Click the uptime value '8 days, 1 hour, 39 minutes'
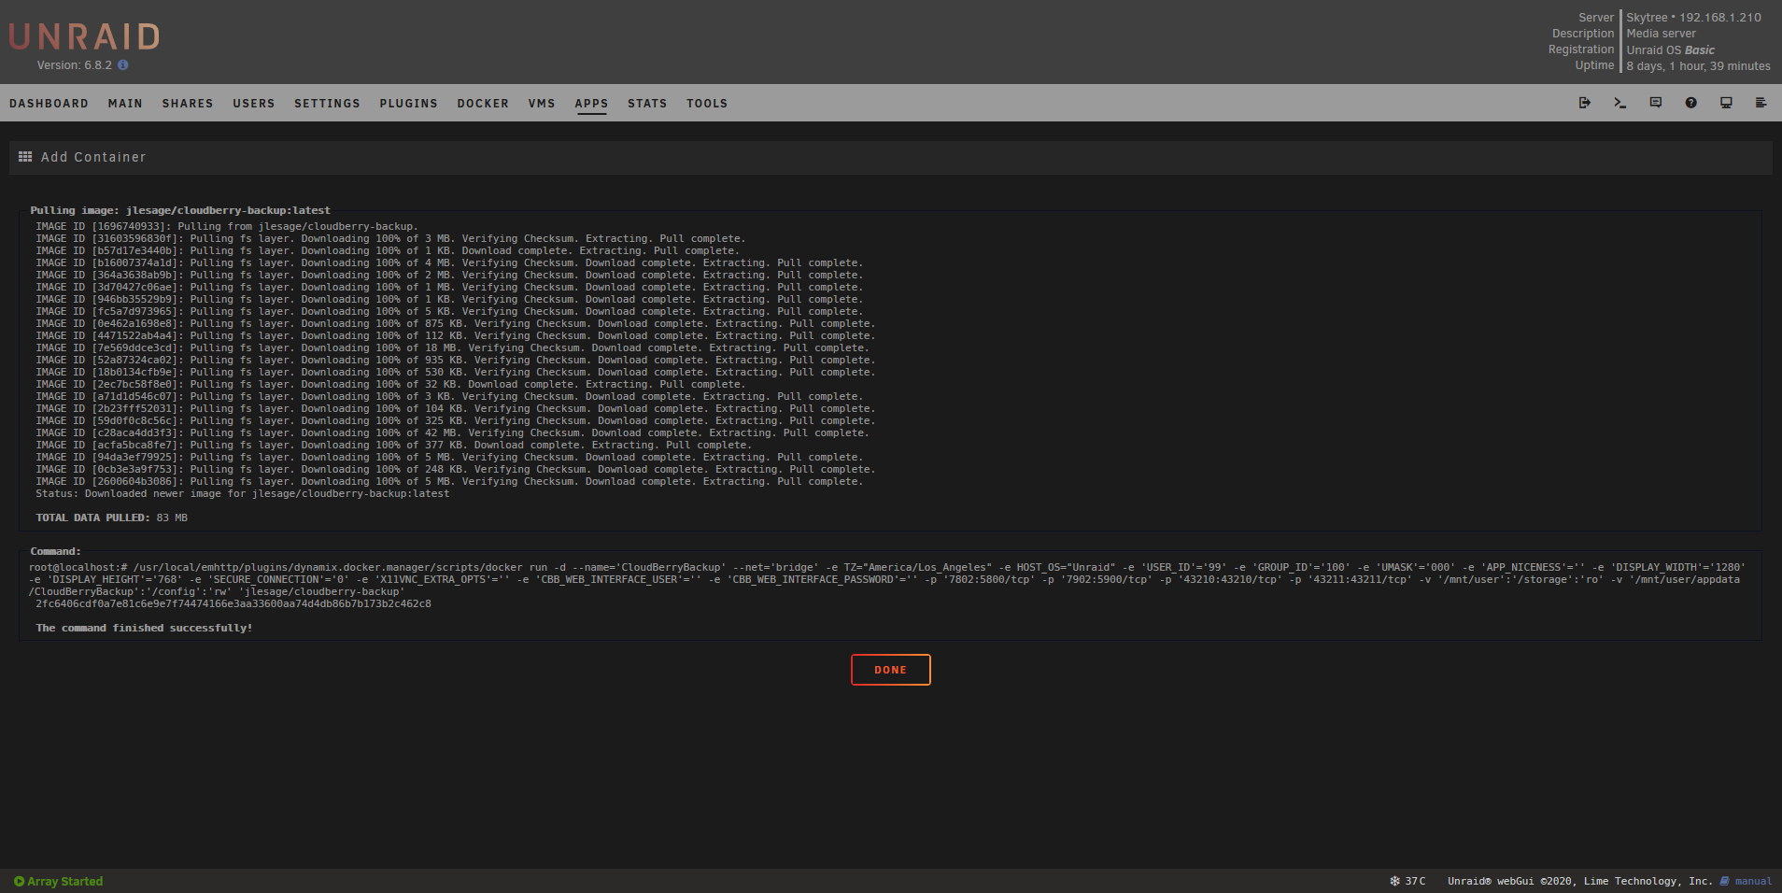 pyautogui.click(x=1698, y=66)
